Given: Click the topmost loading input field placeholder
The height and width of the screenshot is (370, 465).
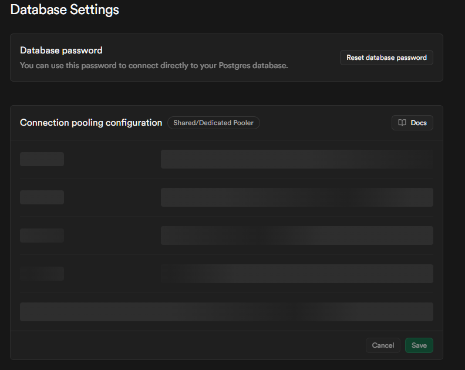Looking at the screenshot, I should 296,159.
